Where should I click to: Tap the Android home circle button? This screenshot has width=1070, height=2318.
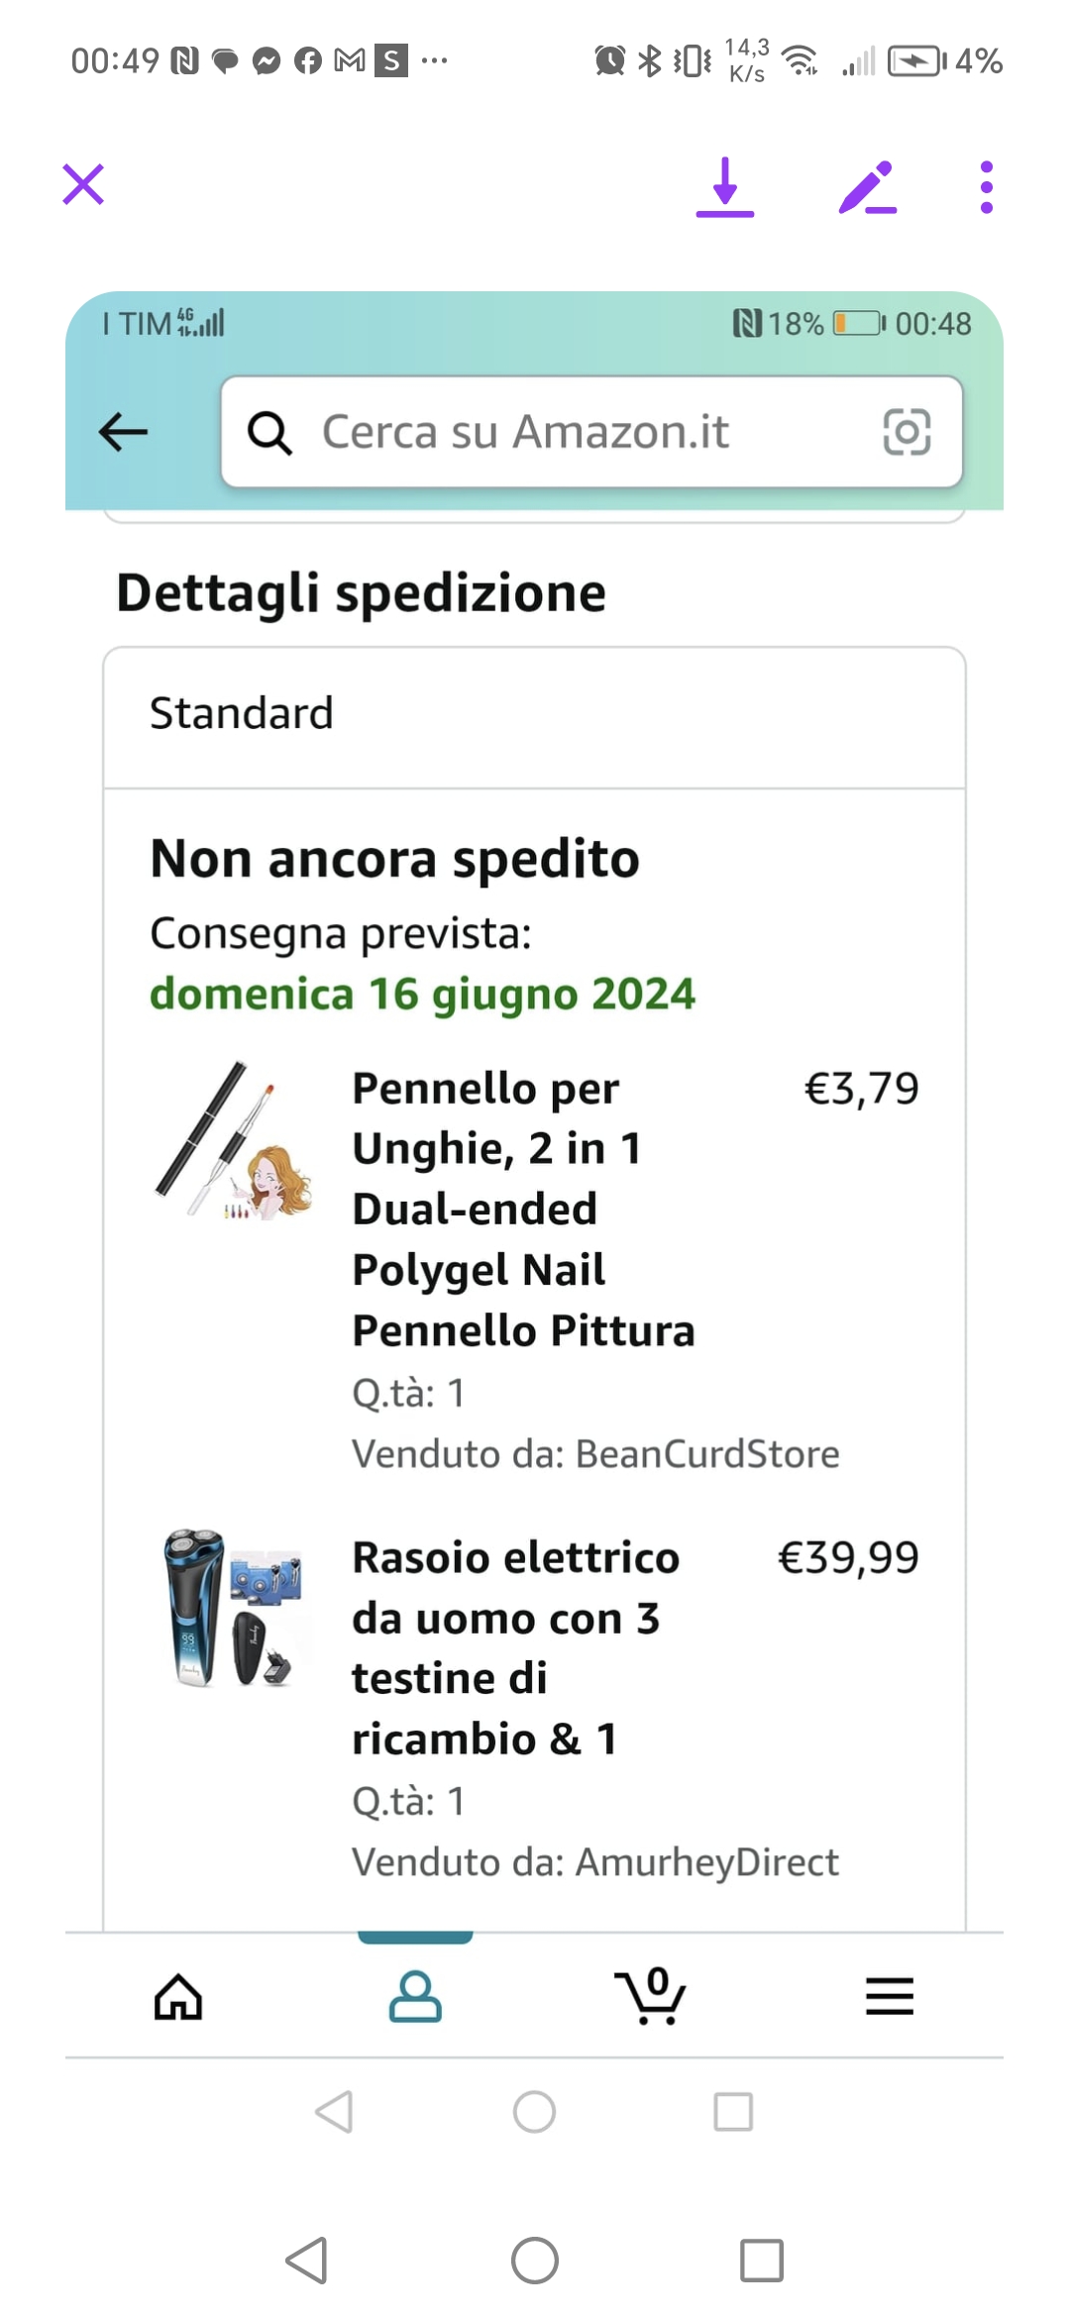pos(535,2261)
